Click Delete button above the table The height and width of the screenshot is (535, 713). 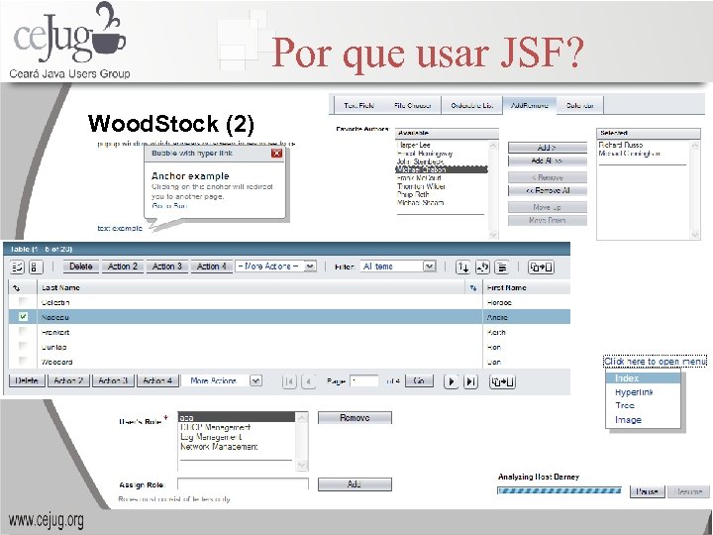[81, 267]
